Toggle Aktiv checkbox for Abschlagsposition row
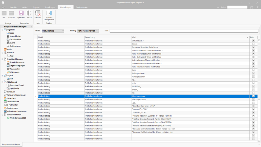 tap(253, 100)
